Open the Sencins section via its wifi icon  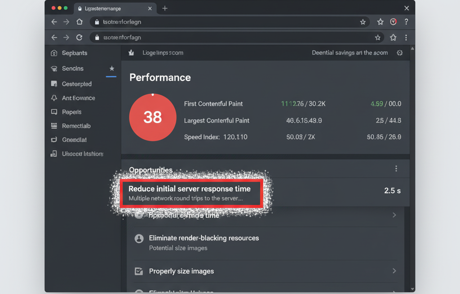[x=55, y=68]
